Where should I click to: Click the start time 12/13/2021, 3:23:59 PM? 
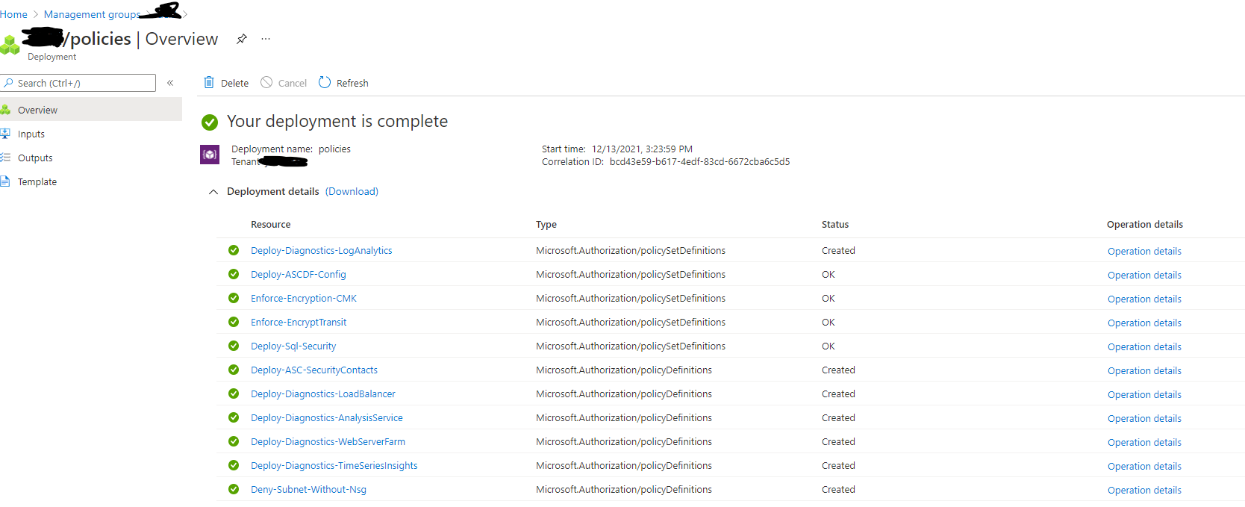click(x=642, y=149)
